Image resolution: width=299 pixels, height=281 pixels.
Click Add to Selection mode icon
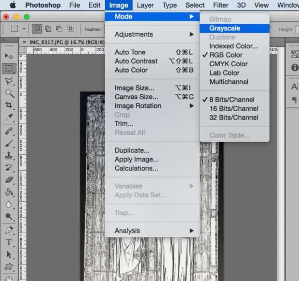tap(48, 29)
